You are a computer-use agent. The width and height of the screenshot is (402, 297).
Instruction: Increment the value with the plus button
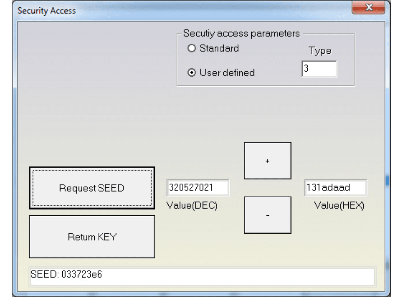coord(268,161)
